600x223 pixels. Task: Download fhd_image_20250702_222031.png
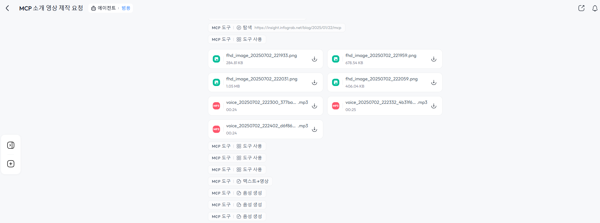point(315,82)
